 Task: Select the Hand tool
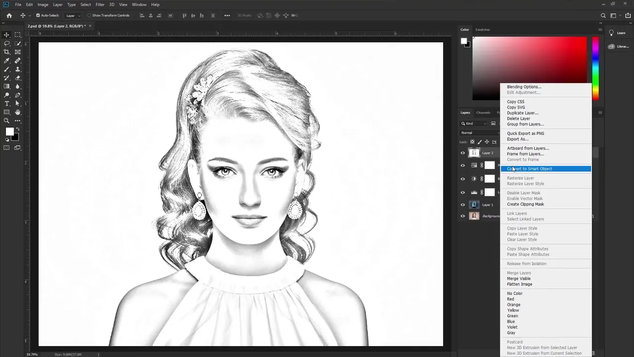tap(18, 112)
